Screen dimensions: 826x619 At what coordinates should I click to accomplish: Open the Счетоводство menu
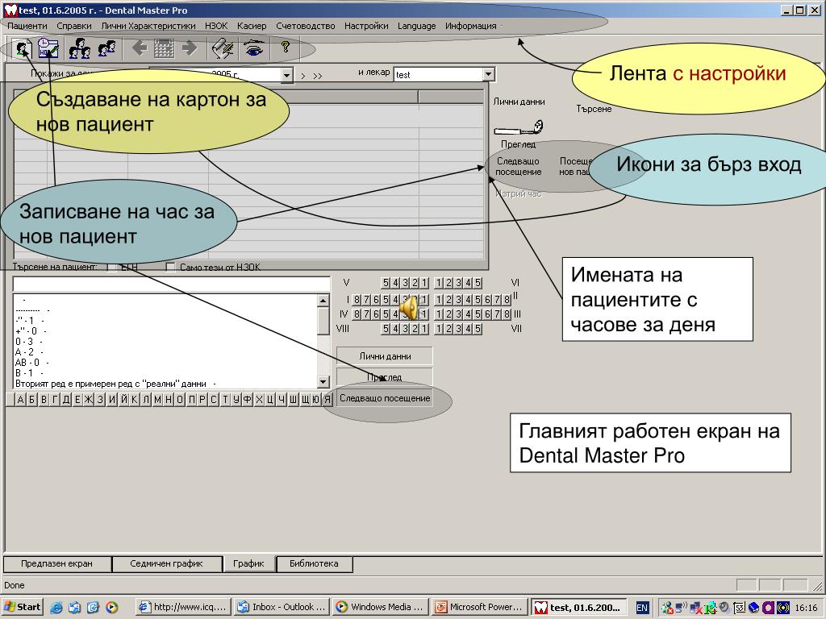click(x=306, y=26)
